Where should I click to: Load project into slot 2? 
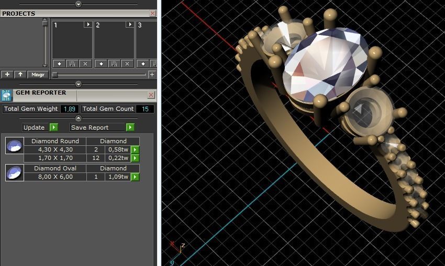point(101,64)
